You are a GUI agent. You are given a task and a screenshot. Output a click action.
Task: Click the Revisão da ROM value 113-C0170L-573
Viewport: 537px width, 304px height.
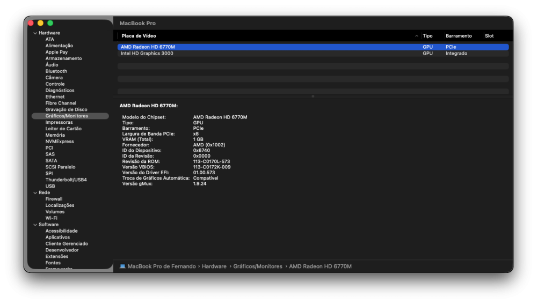pos(211,161)
